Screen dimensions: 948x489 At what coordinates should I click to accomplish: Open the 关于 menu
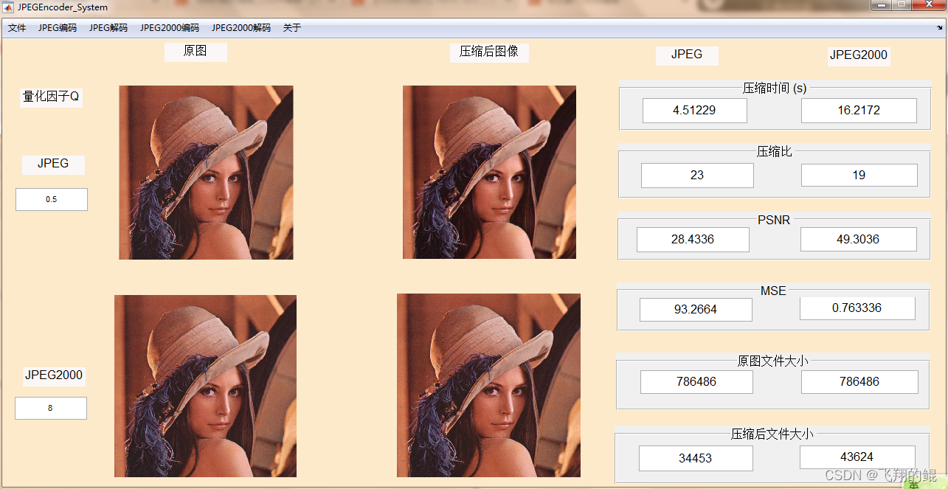tap(292, 28)
